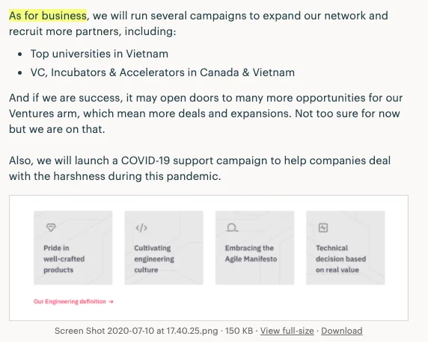Click the arrow after Our Engineering definition
Viewport: 428px width, 342px height.
pos(111,302)
